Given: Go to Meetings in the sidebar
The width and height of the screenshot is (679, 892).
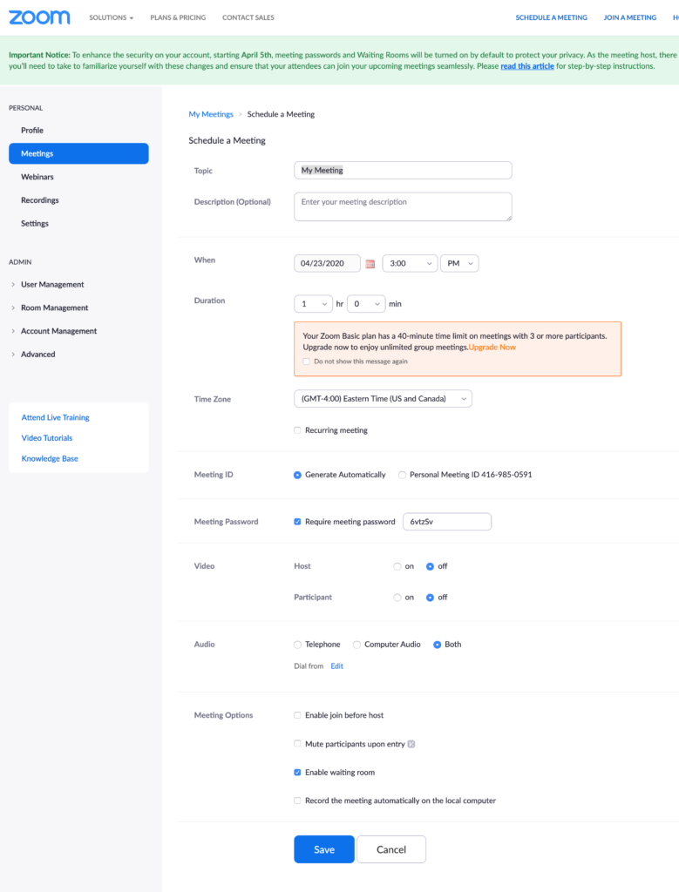Looking at the screenshot, I should [78, 153].
